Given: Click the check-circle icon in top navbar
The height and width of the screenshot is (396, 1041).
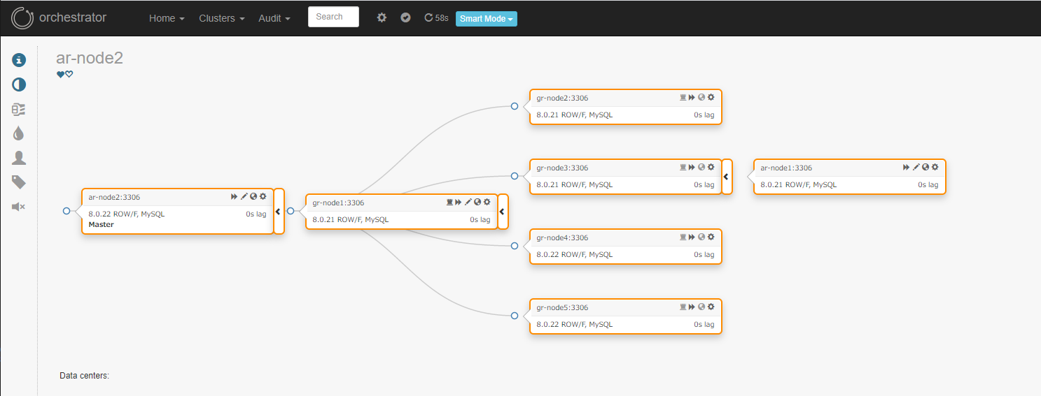Looking at the screenshot, I should (405, 17).
